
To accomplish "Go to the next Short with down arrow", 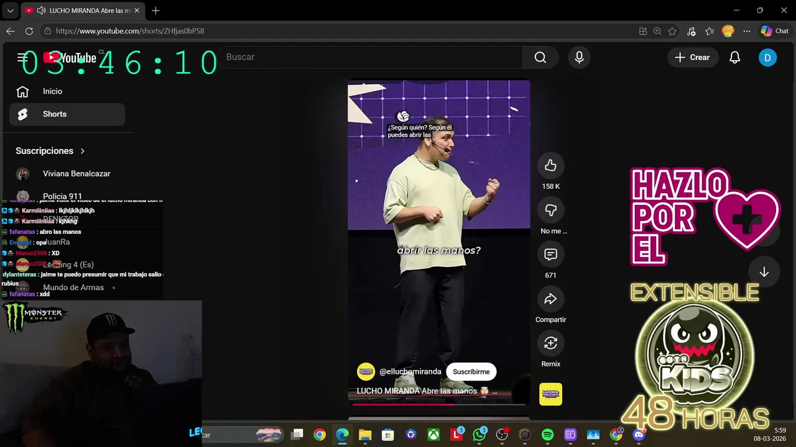I will pyautogui.click(x=764, y=272).
